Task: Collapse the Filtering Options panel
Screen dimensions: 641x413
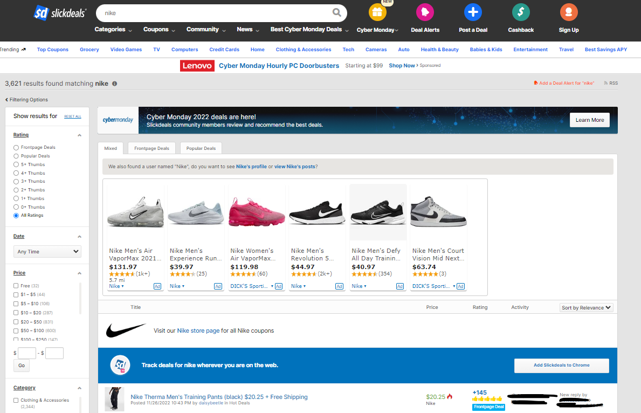Action: click(x=26, y=100)
